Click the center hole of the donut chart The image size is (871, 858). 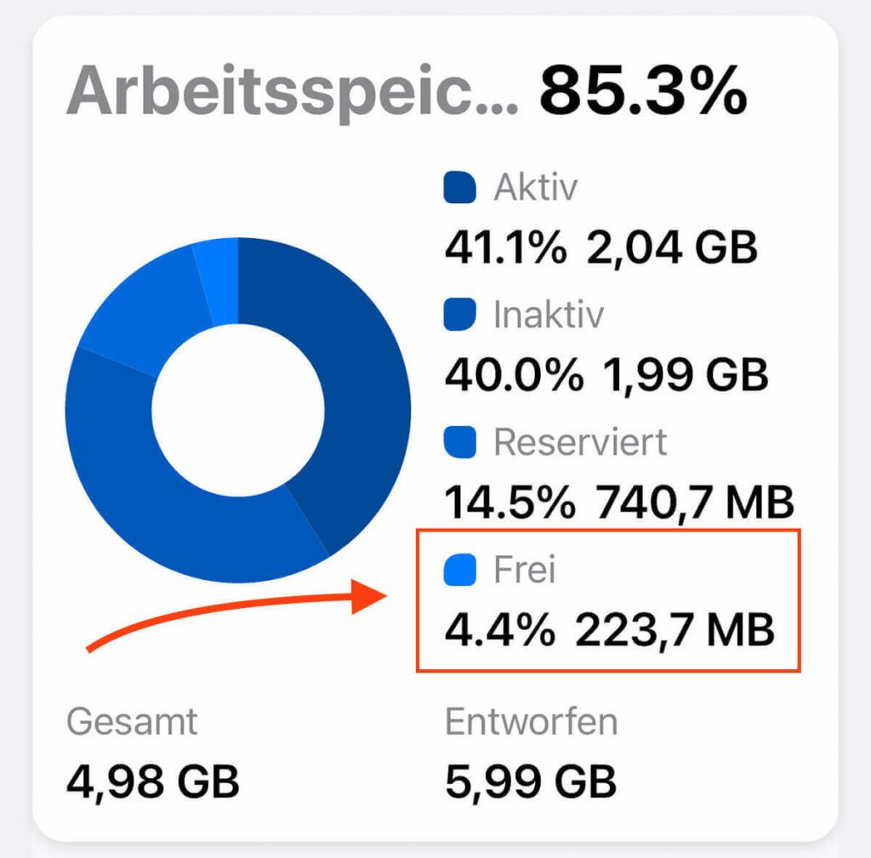238,408
